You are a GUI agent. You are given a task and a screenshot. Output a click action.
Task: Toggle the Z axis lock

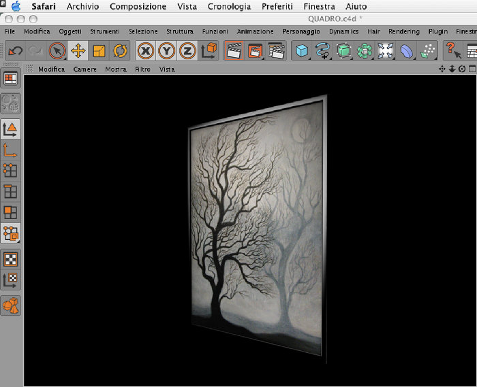click(187, 51)
